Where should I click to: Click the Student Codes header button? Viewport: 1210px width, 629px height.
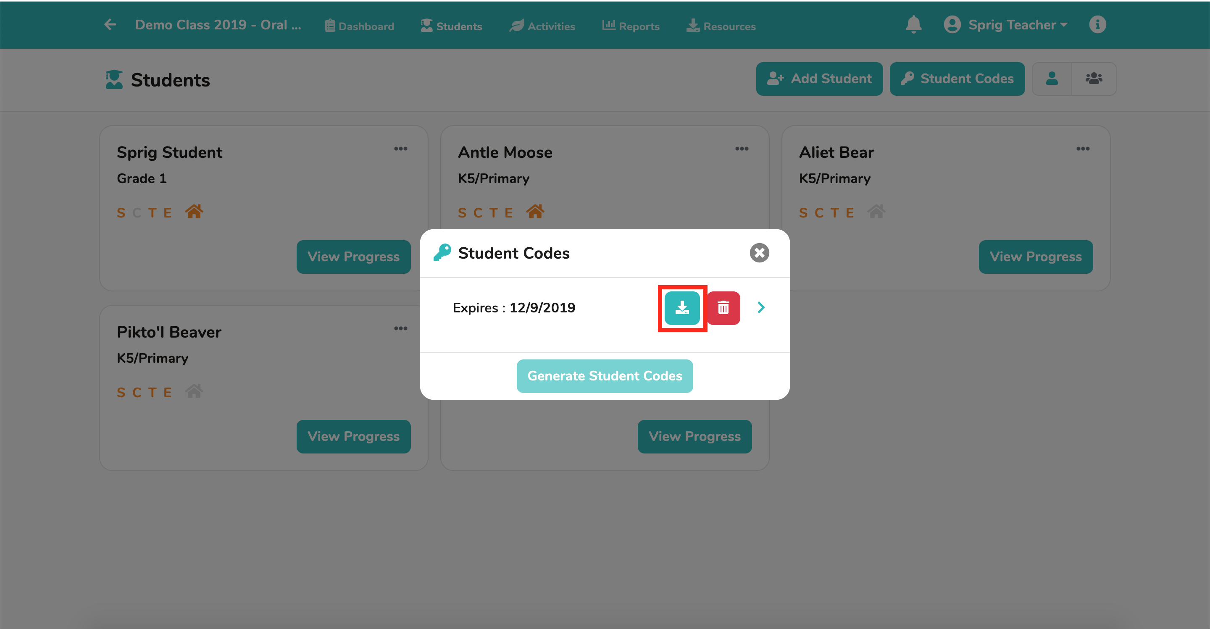tap(957, 79)
